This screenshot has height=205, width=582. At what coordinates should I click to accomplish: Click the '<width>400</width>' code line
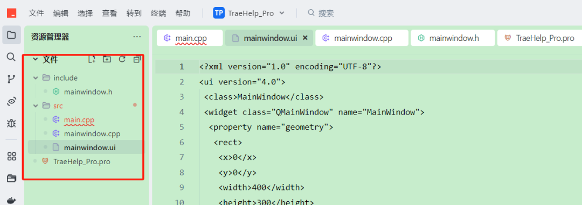pyautogui.click(x=261, y=188)
